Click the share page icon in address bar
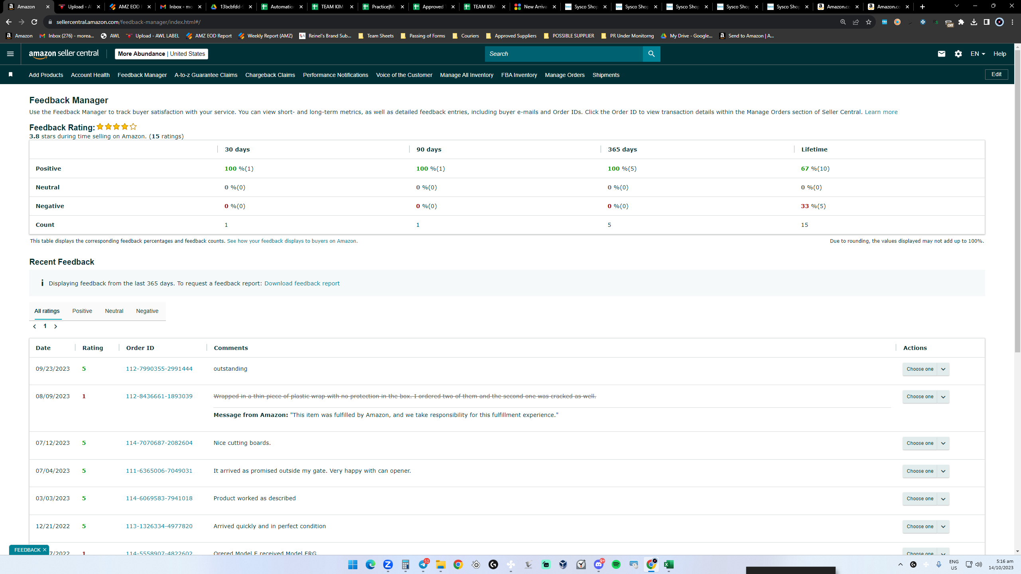This screenshot has width=1021, height=574. [x=855, y=22]
